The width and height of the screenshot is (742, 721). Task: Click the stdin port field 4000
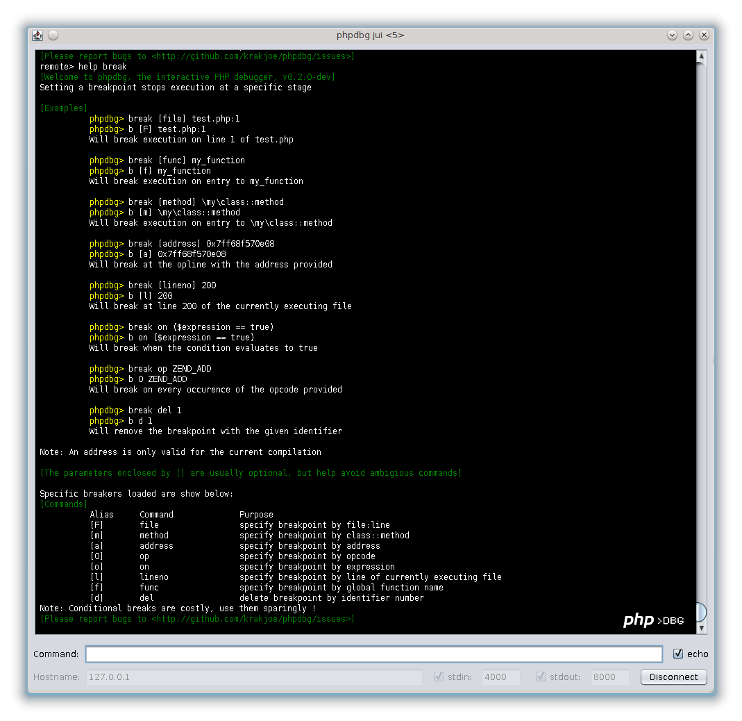(500, 677)
